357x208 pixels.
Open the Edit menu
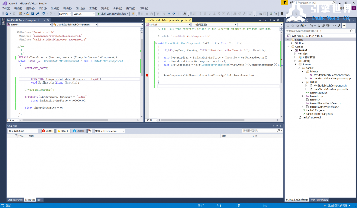pos(18,9)
